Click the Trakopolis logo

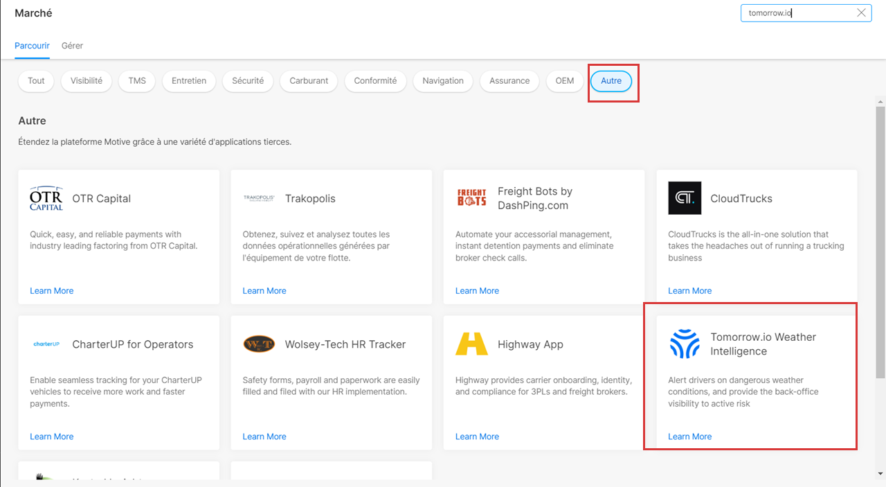[259, 198]
